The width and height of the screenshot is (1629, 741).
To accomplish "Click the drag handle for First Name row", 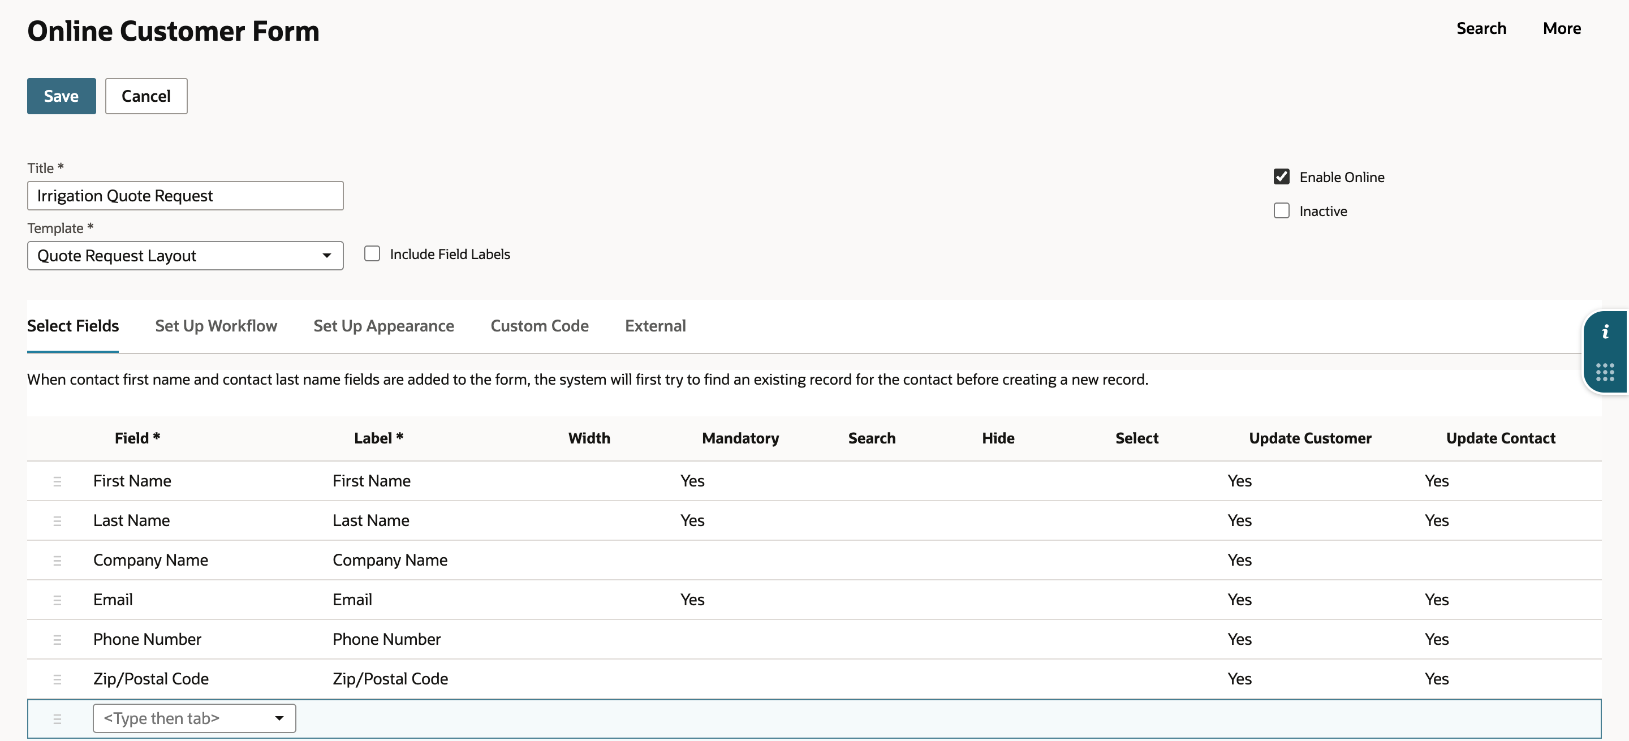I will pos(57,481).
